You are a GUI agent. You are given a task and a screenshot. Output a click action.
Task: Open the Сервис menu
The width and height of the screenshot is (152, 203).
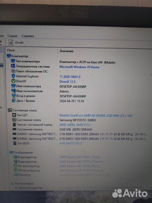click(13, 36)
